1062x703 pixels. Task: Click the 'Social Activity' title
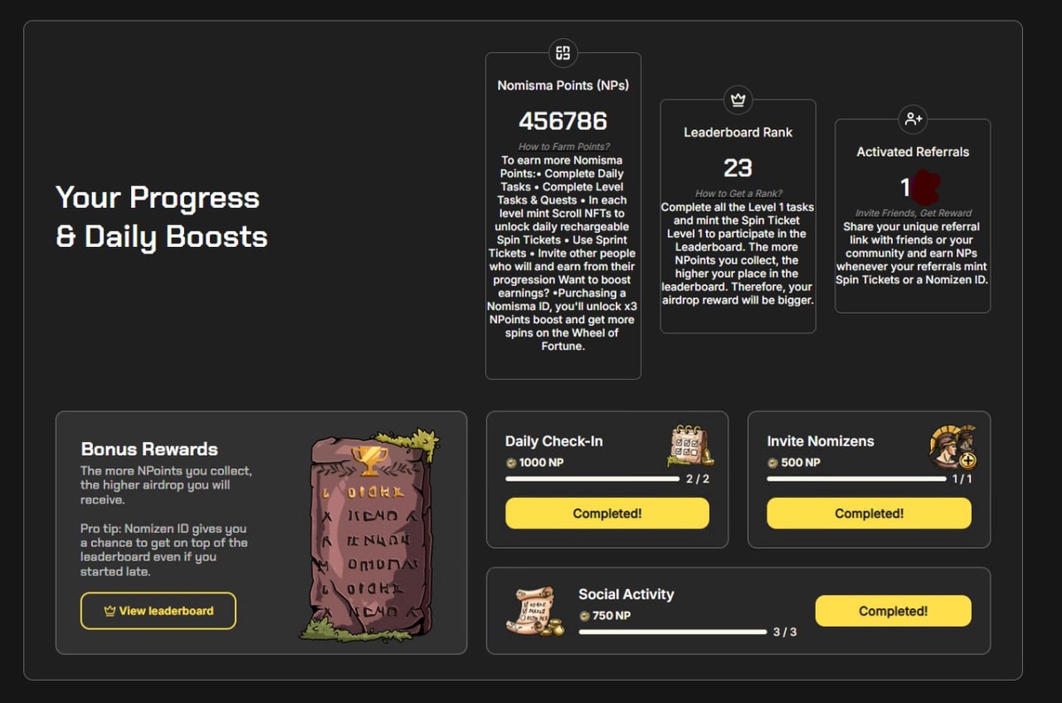click(627, 594)
